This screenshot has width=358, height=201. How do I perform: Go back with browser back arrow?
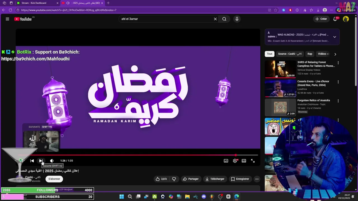pos(4,10)
